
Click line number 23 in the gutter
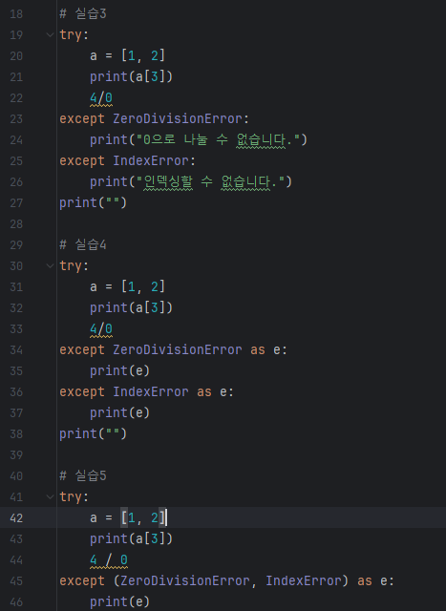(16, 118)
